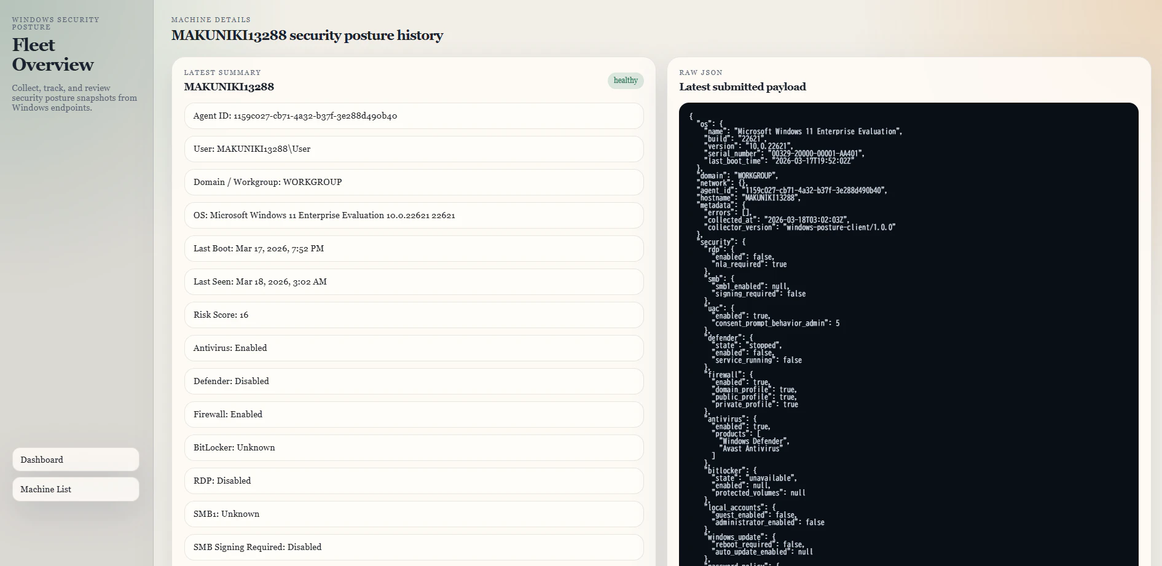Click the security posture history heading
Screen dimensions: 1162x566
pos(307,36)
